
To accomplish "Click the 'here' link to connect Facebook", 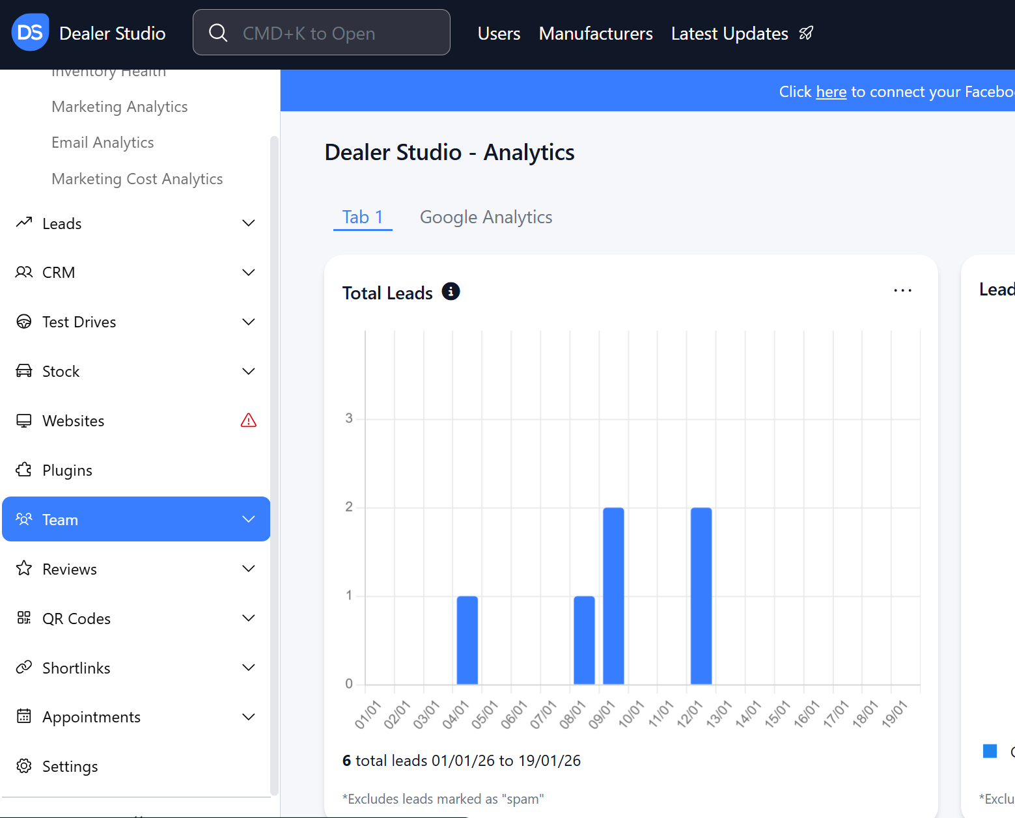I will [831, 92].
